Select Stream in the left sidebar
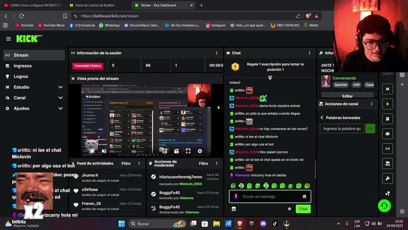The height and width of the screenshot is (230, 408). [x=34, y=55]
